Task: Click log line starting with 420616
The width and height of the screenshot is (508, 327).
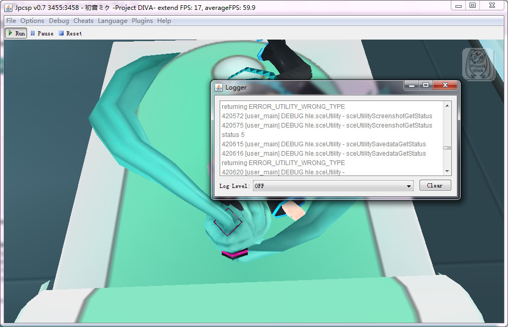Action: coord(324,154)
